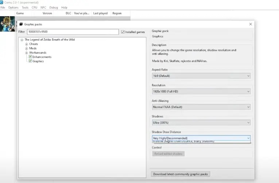
Task: Open the Help menu
Action: click(64, 7)
